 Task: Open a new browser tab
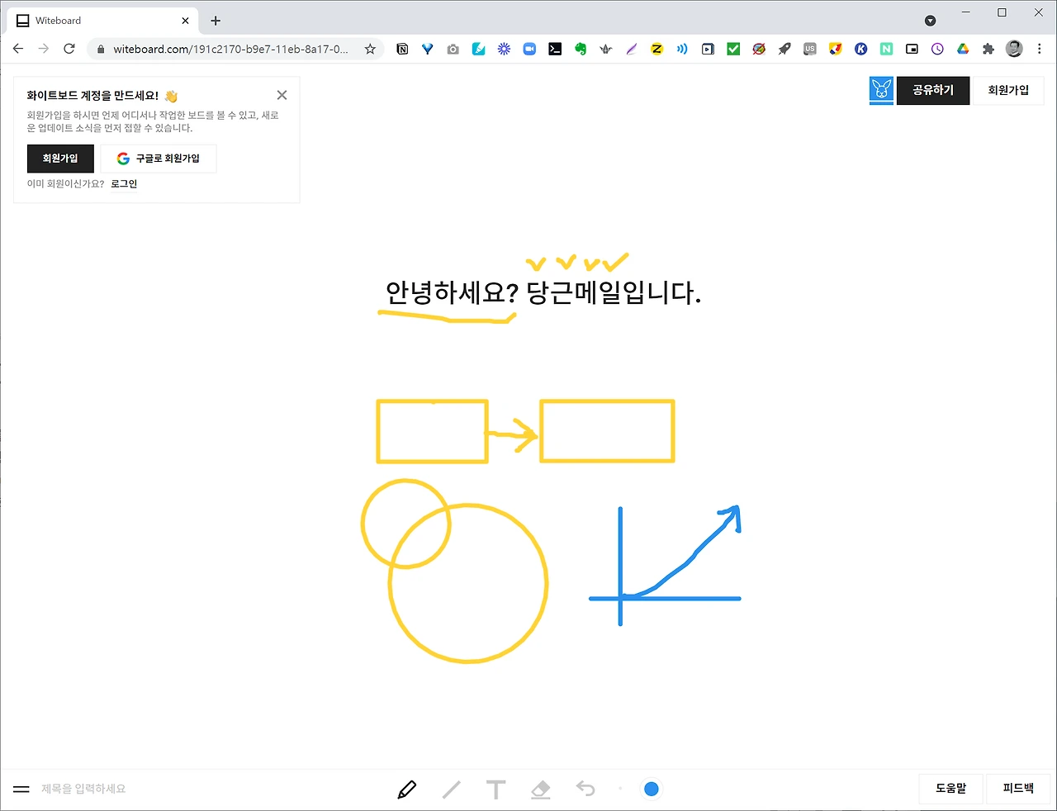tap(216, 21)
